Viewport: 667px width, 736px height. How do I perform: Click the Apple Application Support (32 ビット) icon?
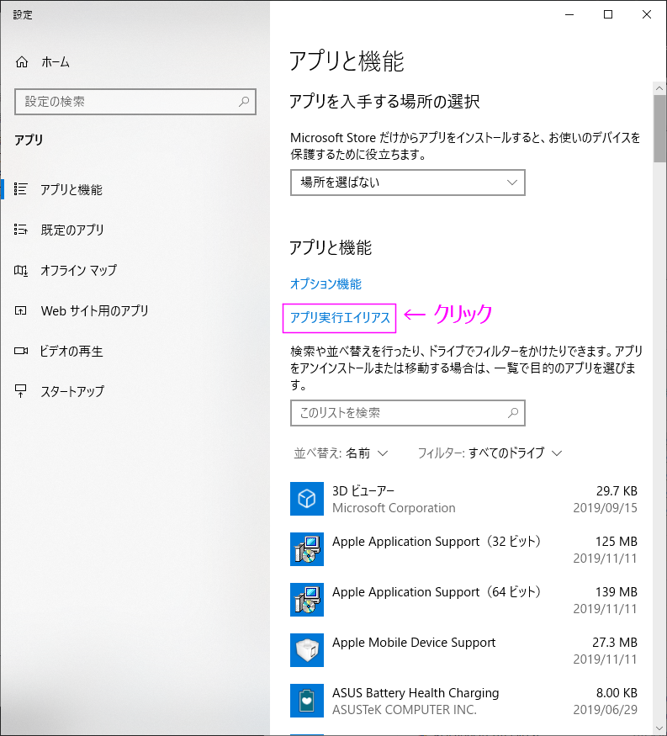(307, 549)
